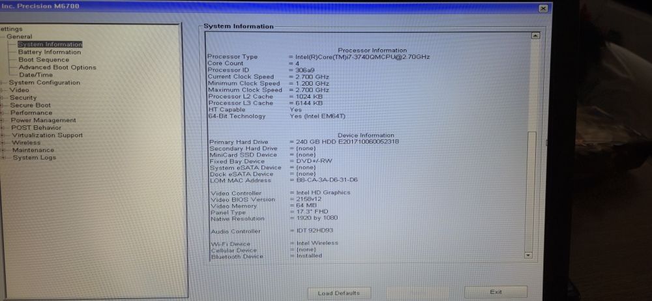Select Advanced Boot Options
This screenshot has height=301, width=652.
pos(57,67)
